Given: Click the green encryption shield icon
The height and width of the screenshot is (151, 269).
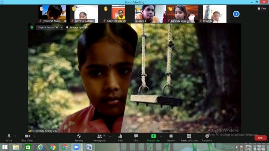Looking at the screenshot, I should tap(32, 27).
